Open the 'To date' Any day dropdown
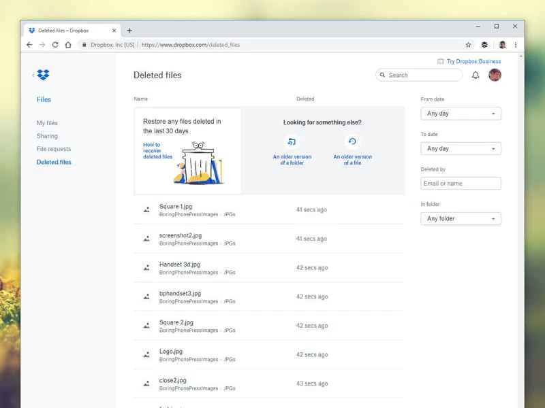The width and height of the screenshot is (545, 408). pos(461,148)
